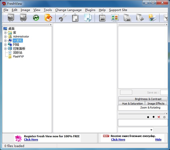170x150 pixels.
Task: Click the Save as input field
Action: click(x=164, y=92)
